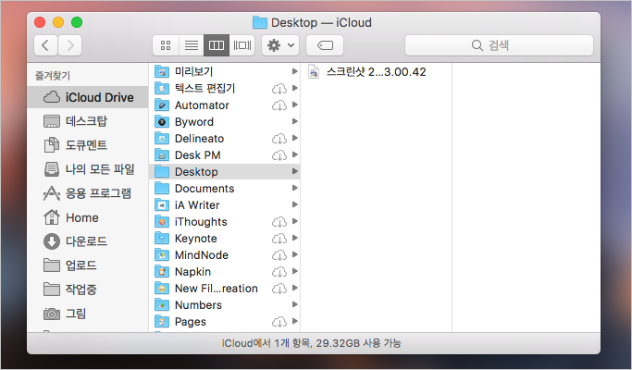Click iCloud download icon for MindNode
The width and height of the screenshot is (632, 370).
(279, 255)
